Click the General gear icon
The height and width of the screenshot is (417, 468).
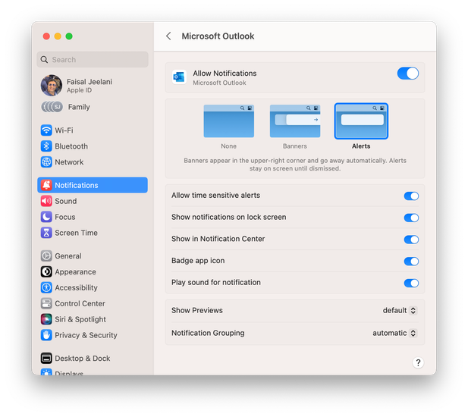click(46, 256)
